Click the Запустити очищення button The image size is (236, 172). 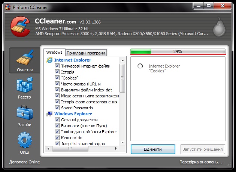point(203,149)
